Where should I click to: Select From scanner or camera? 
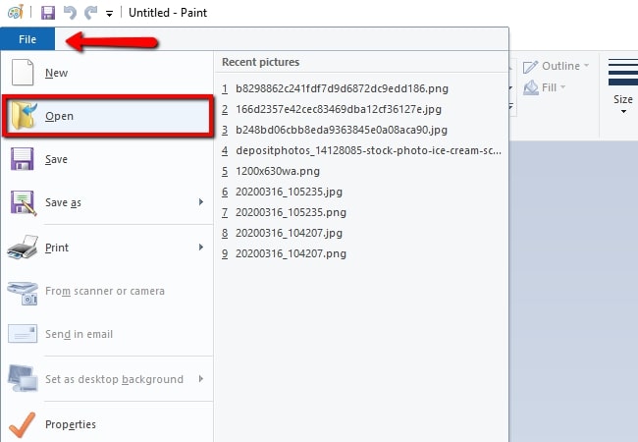(x=107, y=291)
